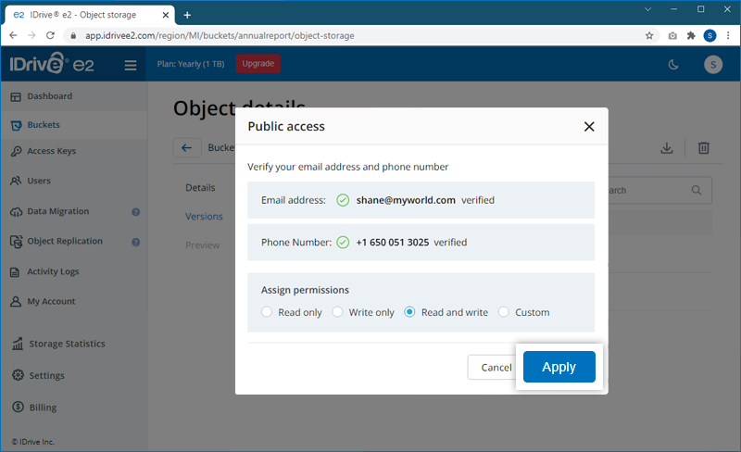
Task: Click the browser address bar
Action: [352, 35]
